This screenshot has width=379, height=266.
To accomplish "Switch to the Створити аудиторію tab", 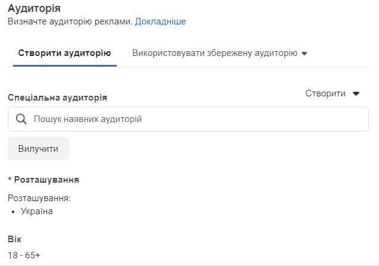I will tap(64, 53).
